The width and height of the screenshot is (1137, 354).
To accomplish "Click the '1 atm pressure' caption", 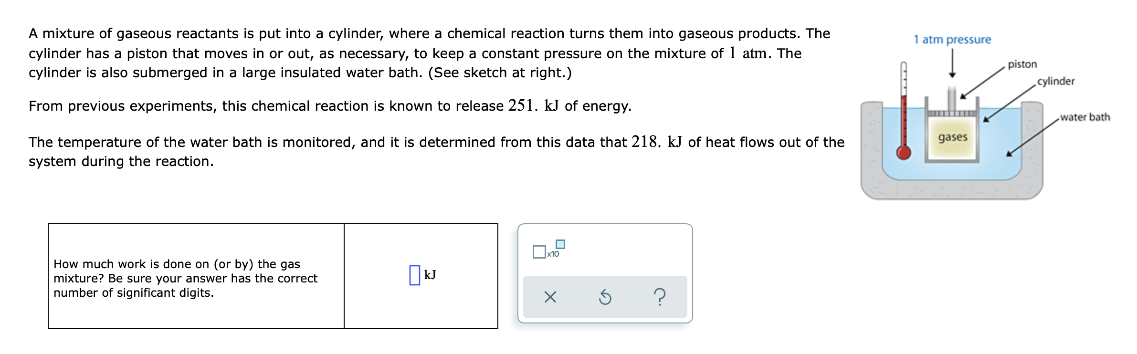I will pos(952,40).
